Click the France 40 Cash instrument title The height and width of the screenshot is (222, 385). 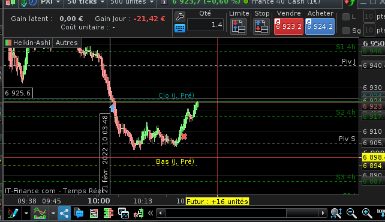(285, 2)
